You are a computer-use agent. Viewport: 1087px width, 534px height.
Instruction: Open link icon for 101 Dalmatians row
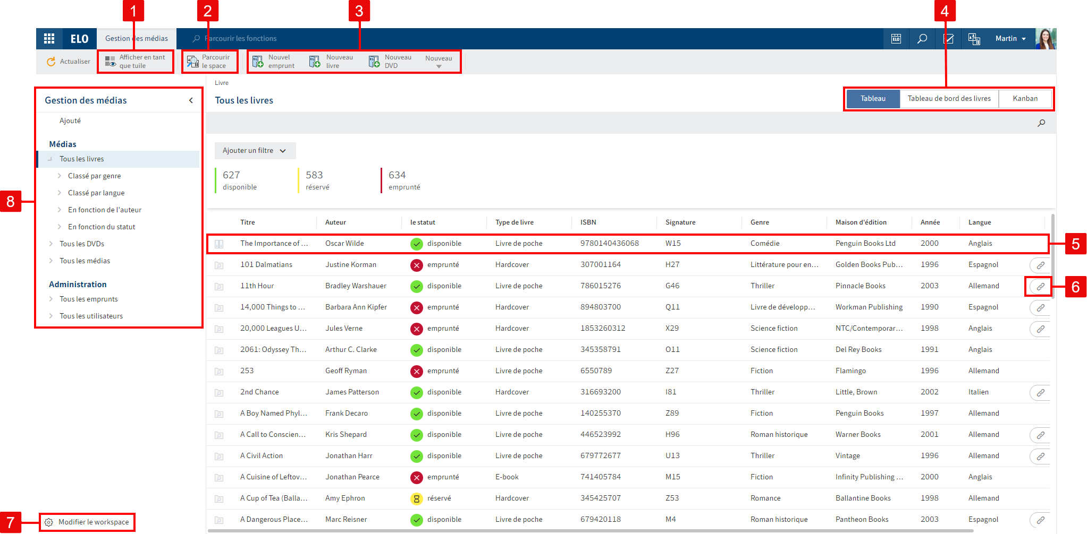[1040, 265]
